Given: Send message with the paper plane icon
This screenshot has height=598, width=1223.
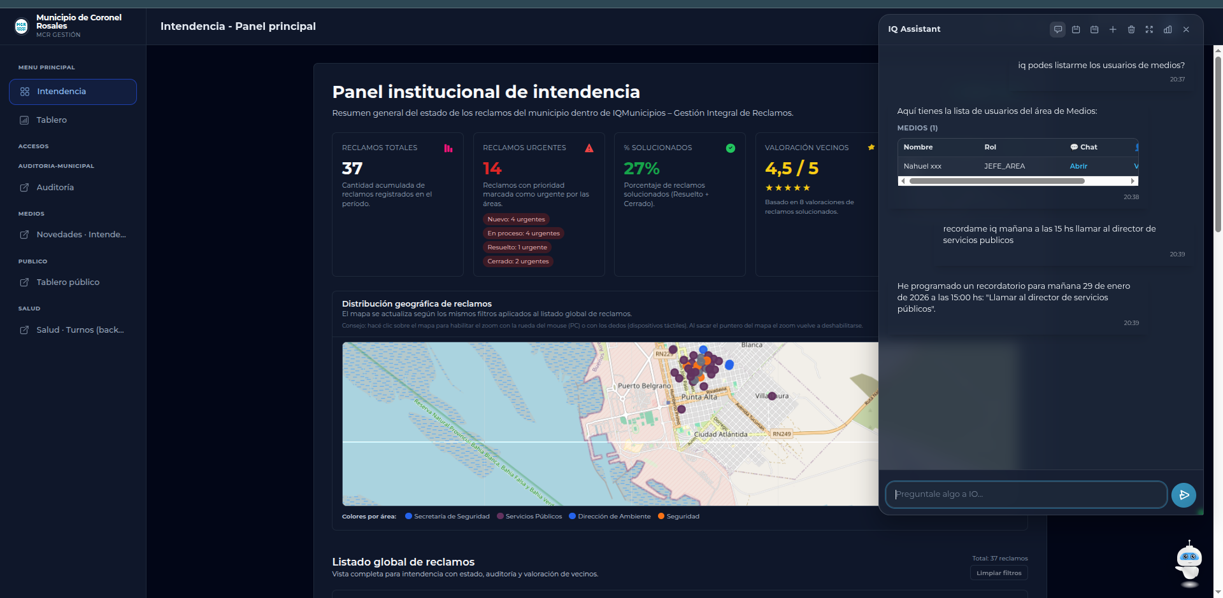Looking at the screenshot, I should point(1184,495).
